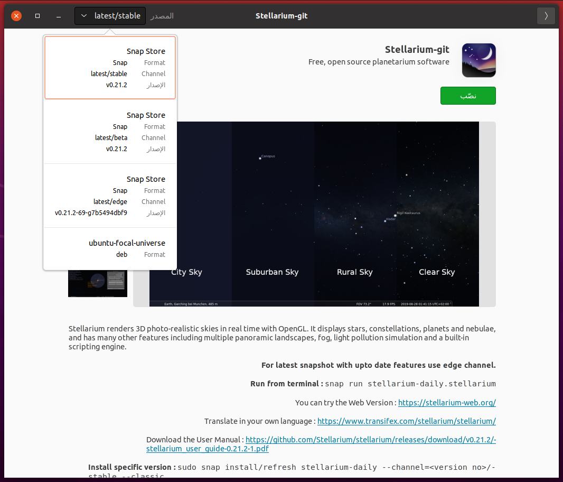Viewport: 563px width, 482px height.
Task: Click the snap run terminal command text
Action: (x=410, y=384)
